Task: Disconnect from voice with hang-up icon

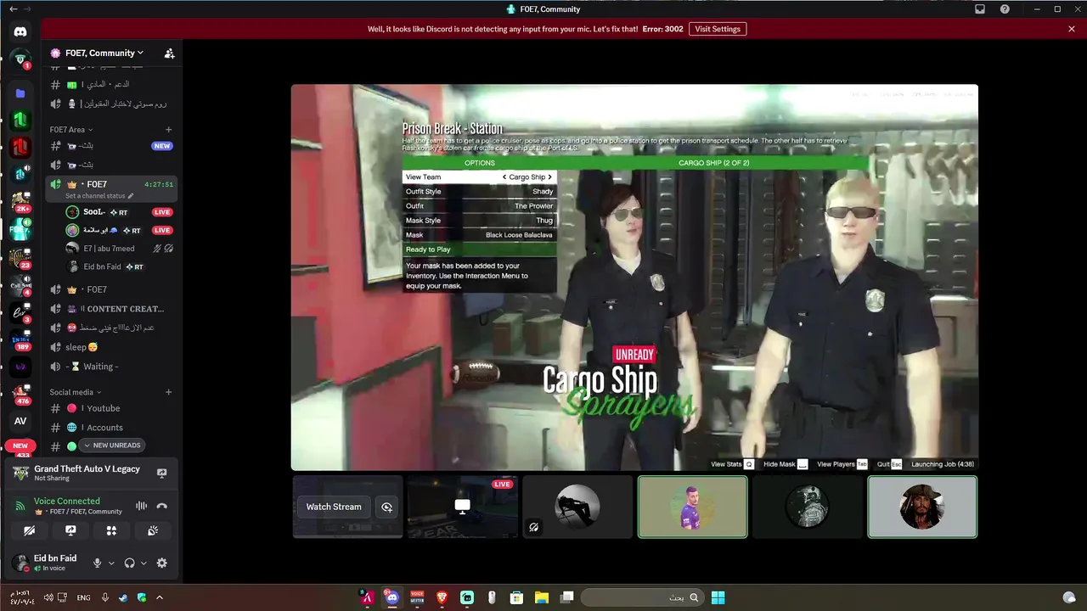Action: click(161, 506)
